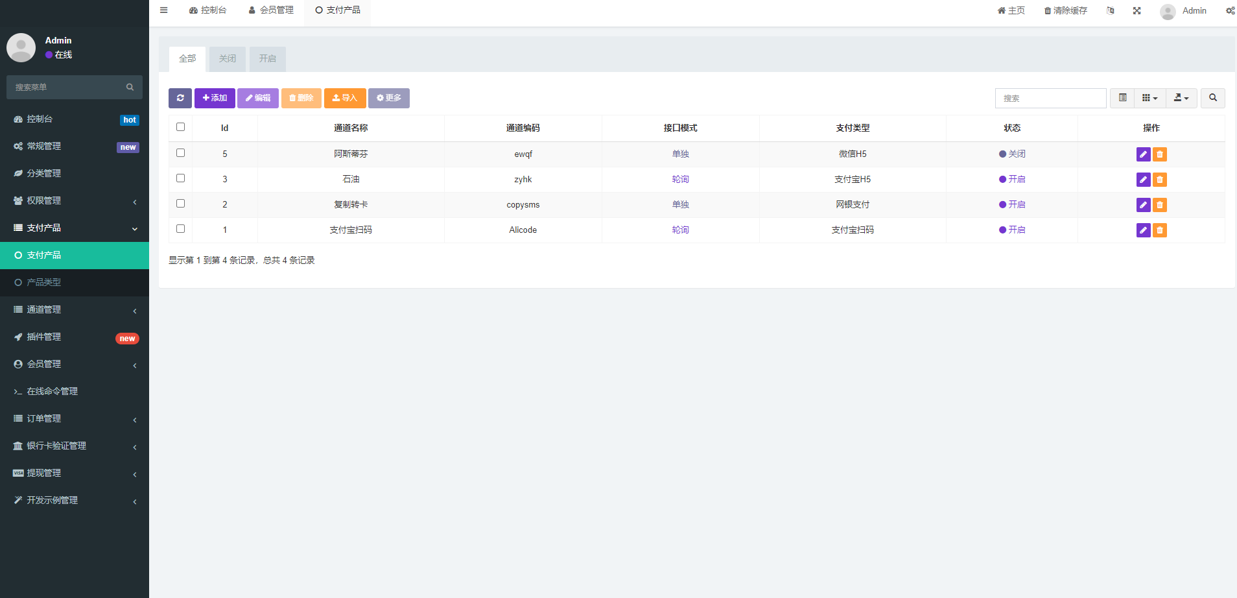Screen dimensions: 1237x598
Task: Open 分类管理 in the sidebar
Action: pos(75,174)
